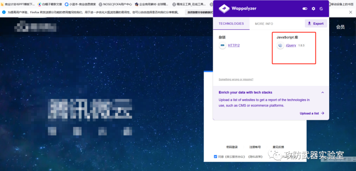The image size is (356, 171).
Task: Select the TECHNOLOGIES tab
Action: tap(231, 24)
